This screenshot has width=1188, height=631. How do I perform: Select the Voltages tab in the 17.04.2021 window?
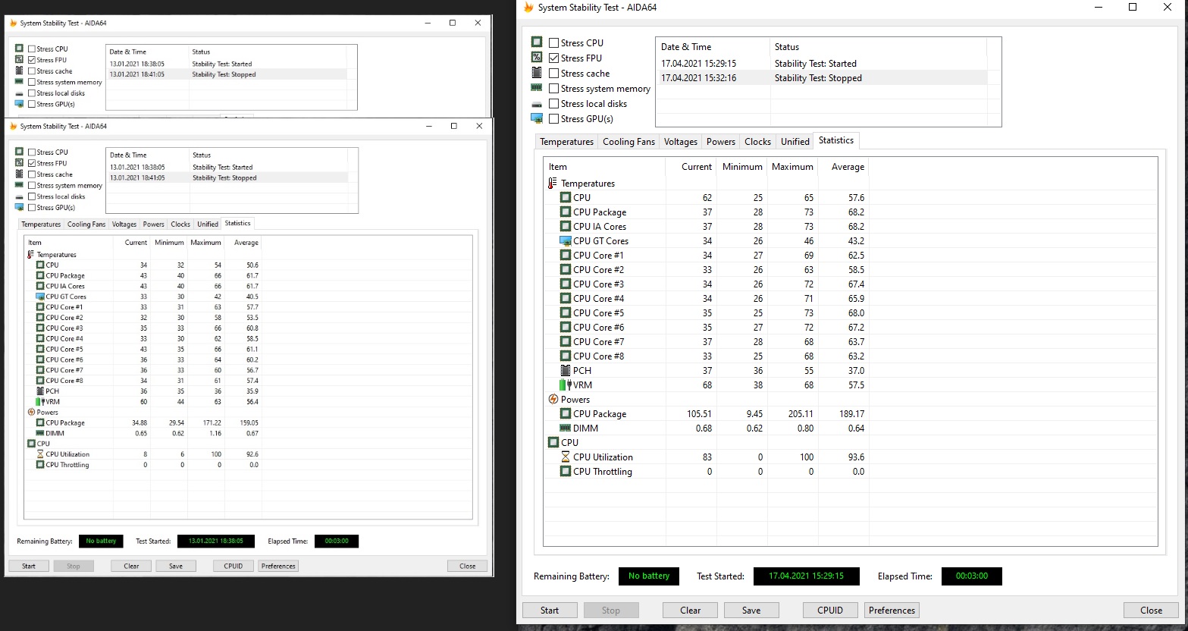tap(680, 142)
